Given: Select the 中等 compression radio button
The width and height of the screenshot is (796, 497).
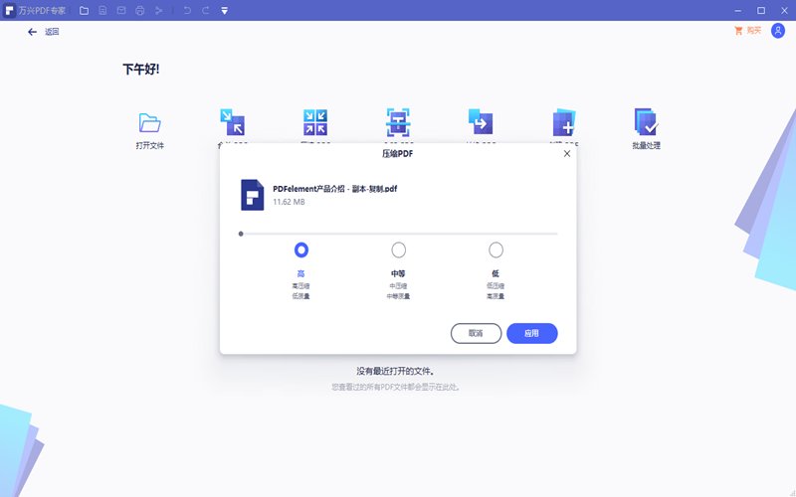Looking at the screenshot, I should click(x=399, y=249).
